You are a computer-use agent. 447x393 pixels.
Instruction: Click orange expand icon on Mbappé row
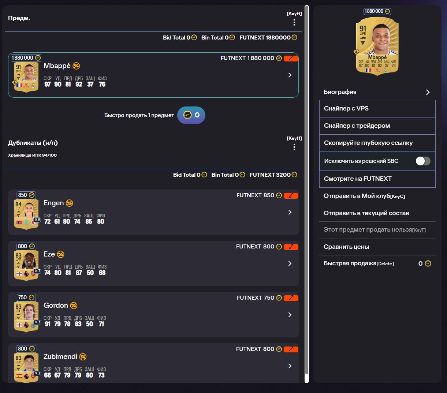coord(291,58)
